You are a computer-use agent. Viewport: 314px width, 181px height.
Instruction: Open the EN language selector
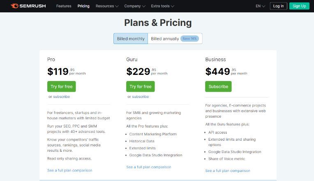[x=260, y=6]
